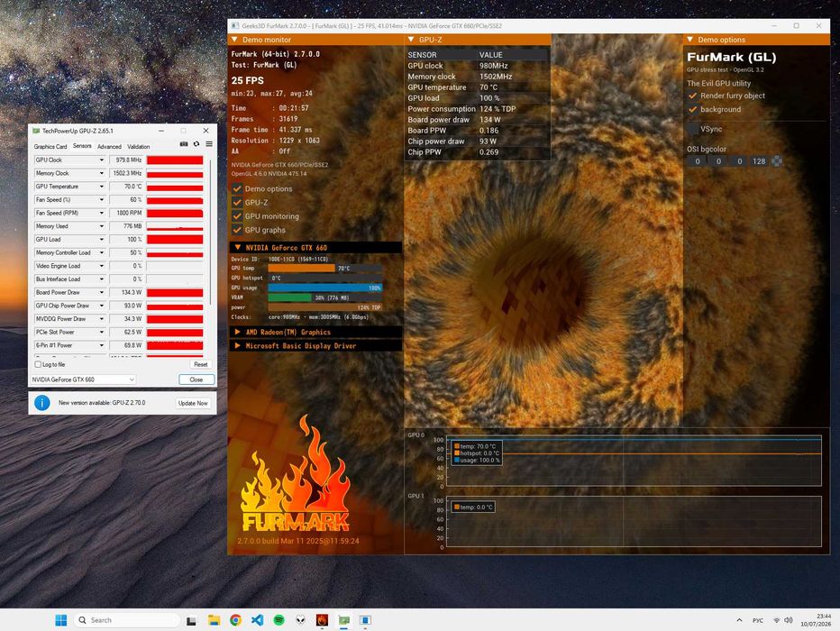
Task: Open the Validation tab in GPU-Z
Action: pyautogui.click(x=138, y=146)
